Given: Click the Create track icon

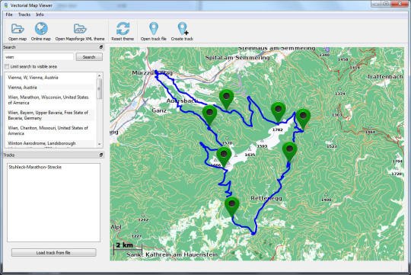Looking at the screenshot, I should pos(183,29).
